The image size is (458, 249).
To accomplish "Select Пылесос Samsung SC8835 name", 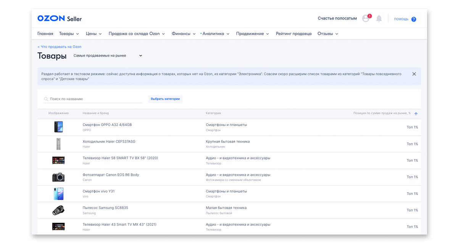I will pyautogui.click(x=105, y=208).
